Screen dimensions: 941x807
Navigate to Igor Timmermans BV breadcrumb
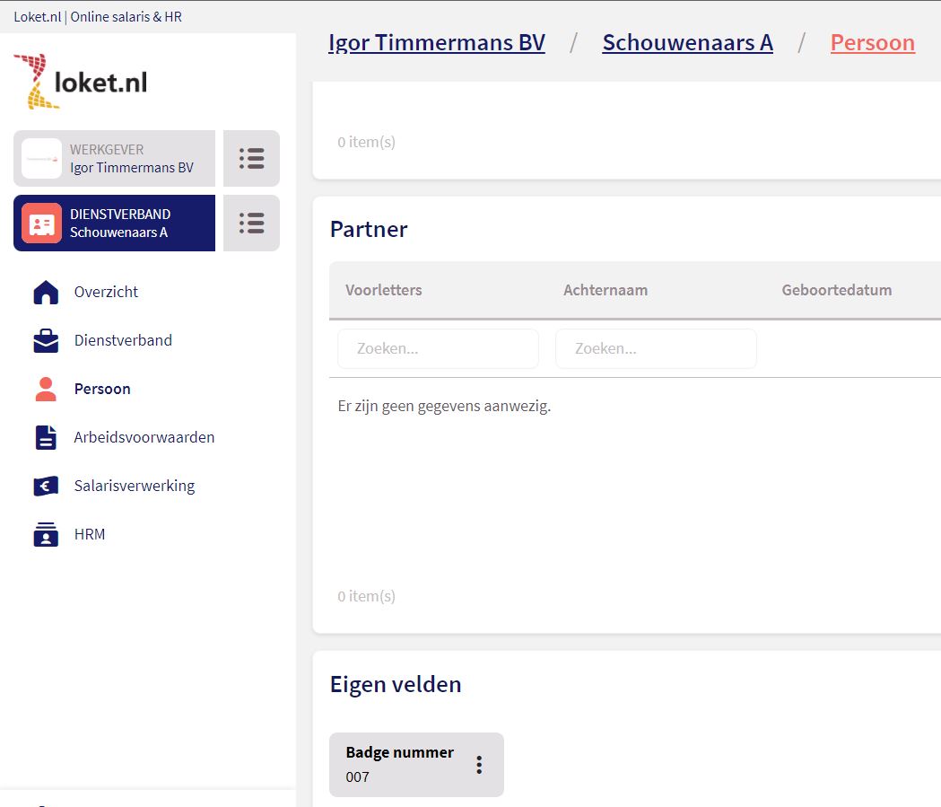click(x=437, y=43)
